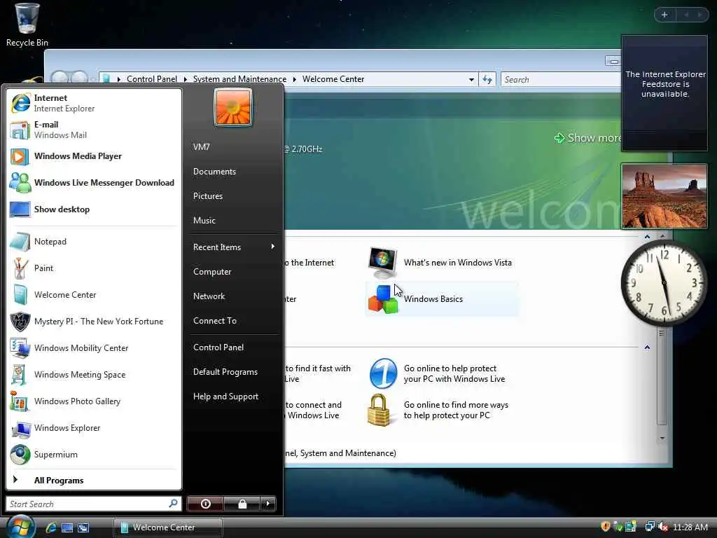Launch Mystery PI - The New York Fortune
The image size is (717, 538).
94,321
